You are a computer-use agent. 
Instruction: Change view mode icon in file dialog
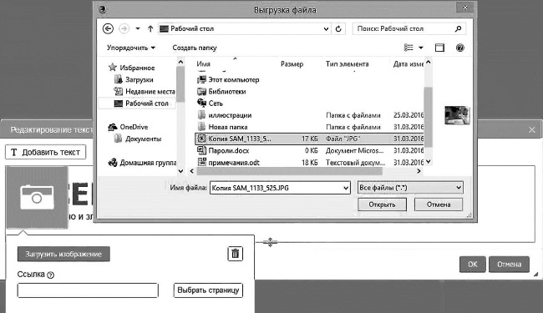409,48
